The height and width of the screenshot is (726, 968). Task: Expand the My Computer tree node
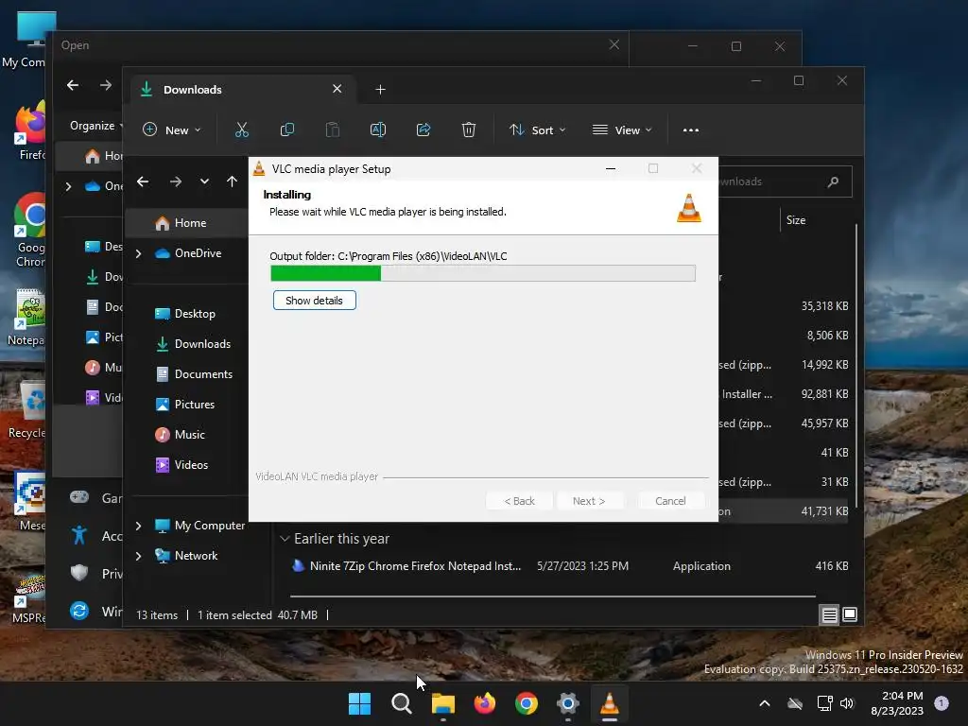[138, 526]
